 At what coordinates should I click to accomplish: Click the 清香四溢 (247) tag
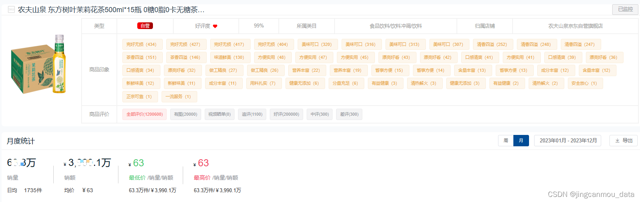click(x=580, y=44)
